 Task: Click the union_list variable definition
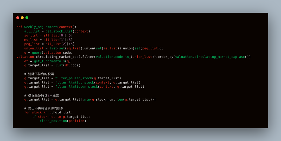tap(34, 48)
